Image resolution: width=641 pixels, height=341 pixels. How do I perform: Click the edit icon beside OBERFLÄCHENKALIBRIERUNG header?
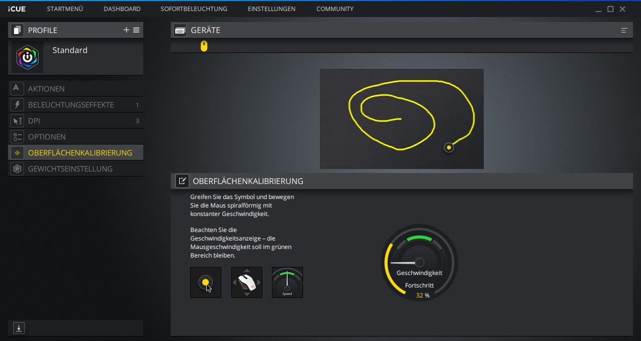pyautogui.click(x=182, y=181)
